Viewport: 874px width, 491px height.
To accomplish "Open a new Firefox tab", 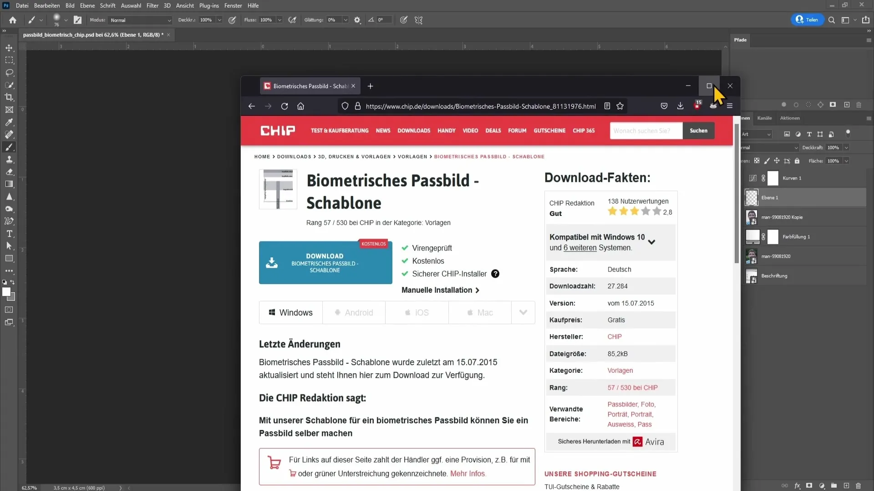I will (x=370, y=86).
